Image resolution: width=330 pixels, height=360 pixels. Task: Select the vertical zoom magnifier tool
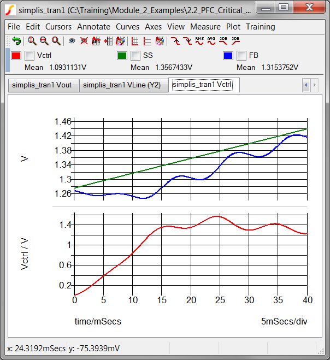tap(32, 41)
